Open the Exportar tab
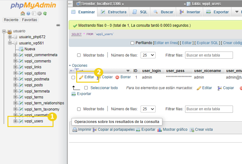This screenshot has height=164, width=242. (217, 12)
